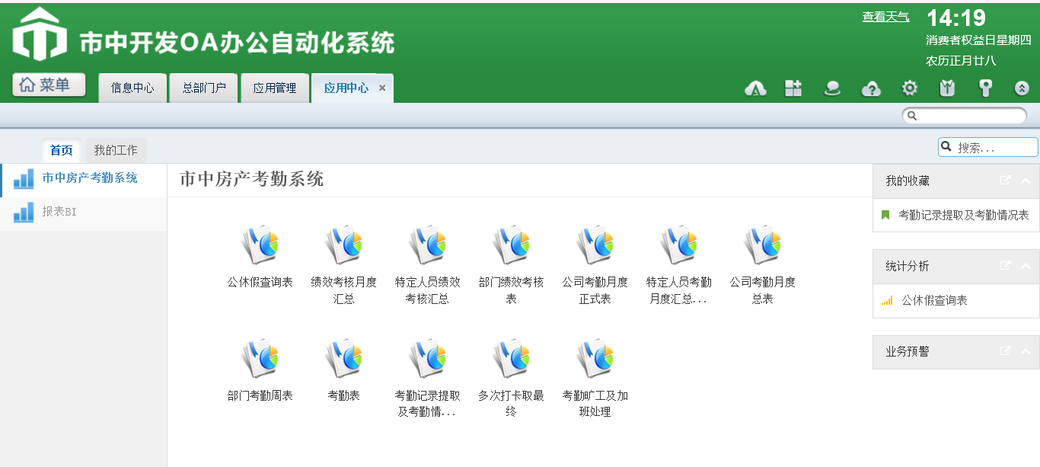Open the 考勤旷工及加班处理 report icon
This screenshot has width=1040, height=467.
pos(595,359)
